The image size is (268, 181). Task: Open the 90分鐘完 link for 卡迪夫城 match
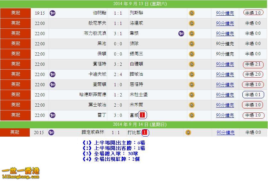225,74
